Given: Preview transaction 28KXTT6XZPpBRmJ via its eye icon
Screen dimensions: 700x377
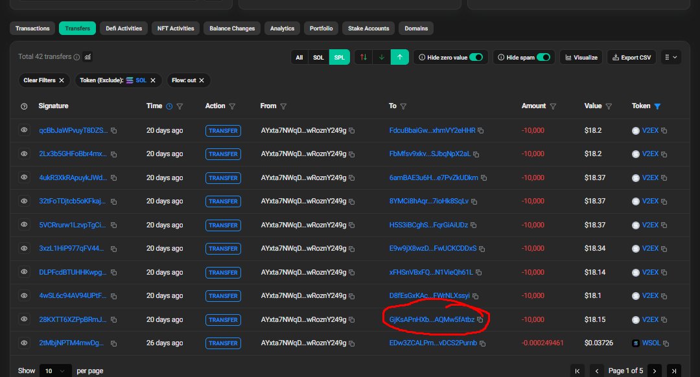Looking at the screenshot, I should tap(24, 319).
